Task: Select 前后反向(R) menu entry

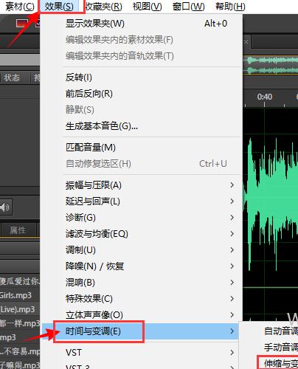Action: [x=142, y=94]
